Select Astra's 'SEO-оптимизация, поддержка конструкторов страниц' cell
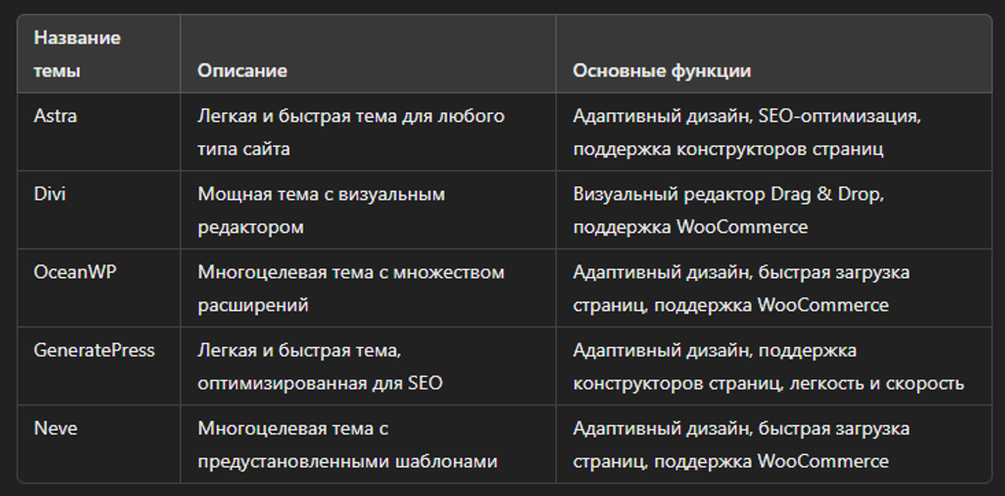 tap(774, 132)
